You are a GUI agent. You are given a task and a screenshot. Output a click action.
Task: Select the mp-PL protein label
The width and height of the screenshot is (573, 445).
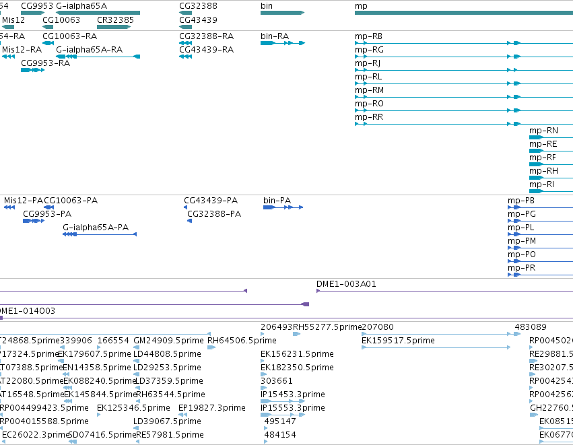coord(520,228)
